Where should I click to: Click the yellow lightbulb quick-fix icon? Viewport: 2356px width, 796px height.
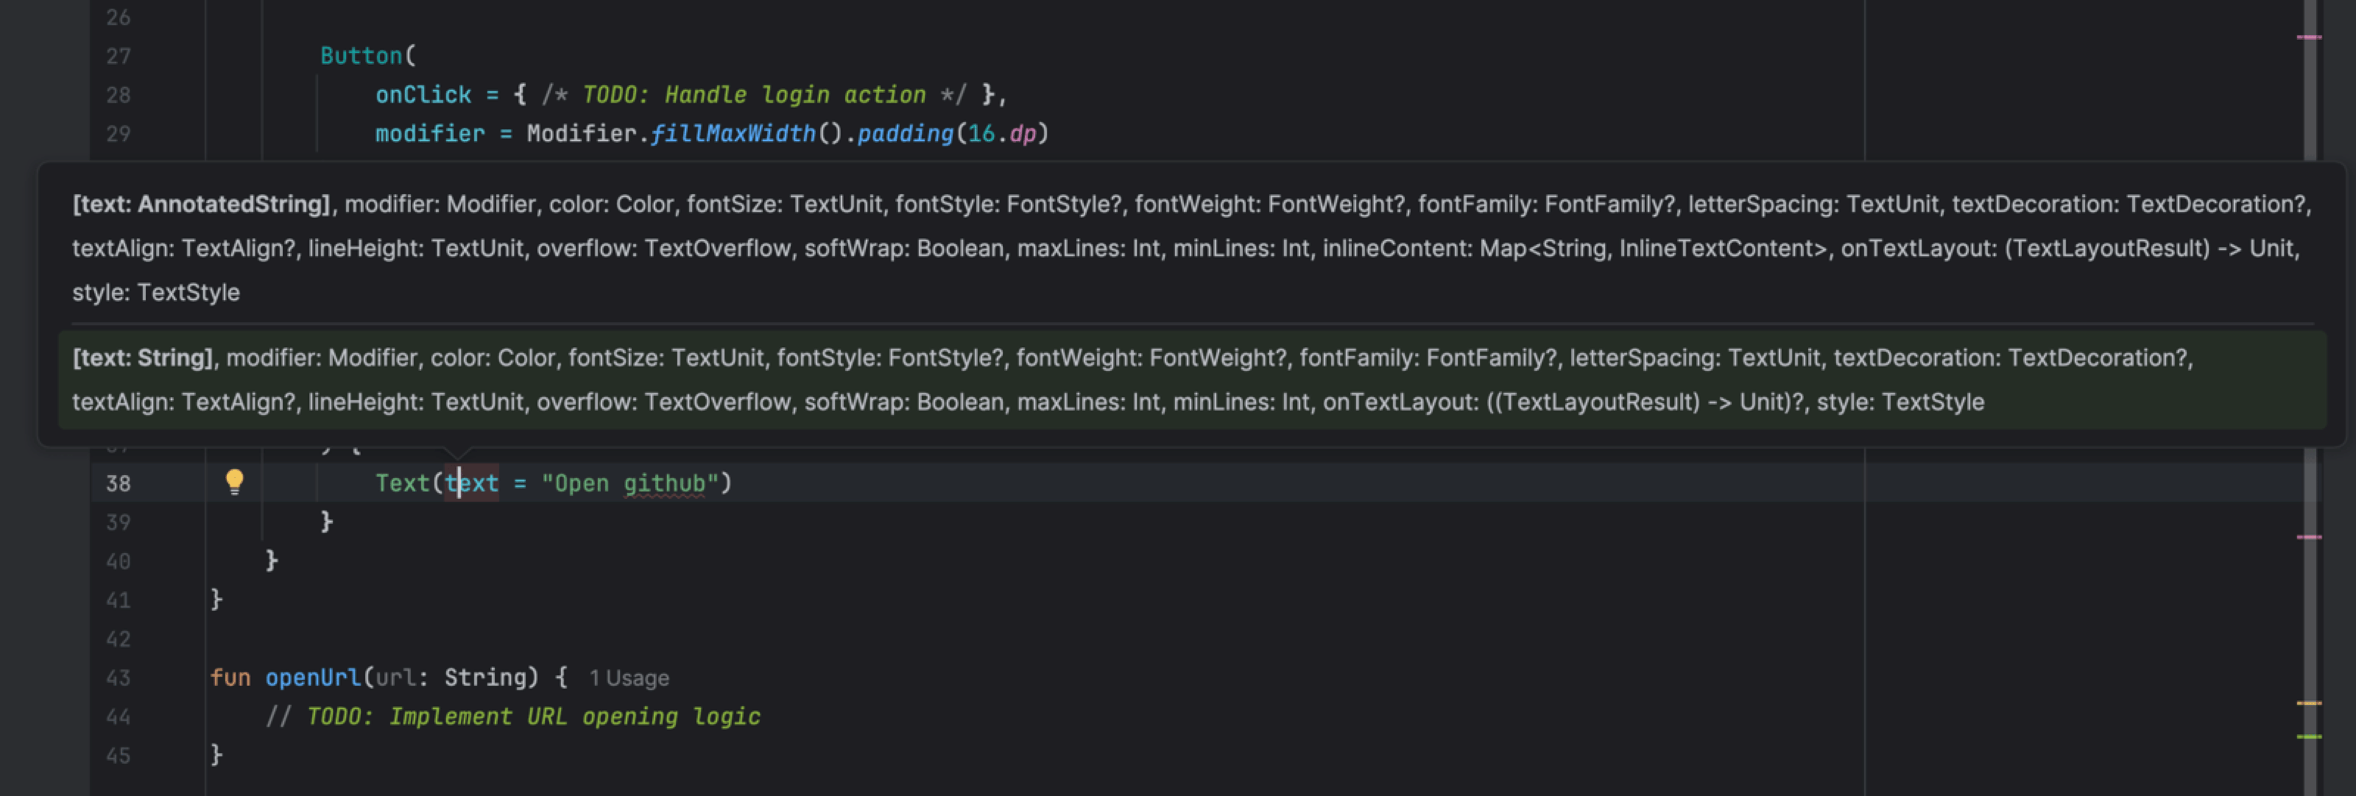click(234, 481)
